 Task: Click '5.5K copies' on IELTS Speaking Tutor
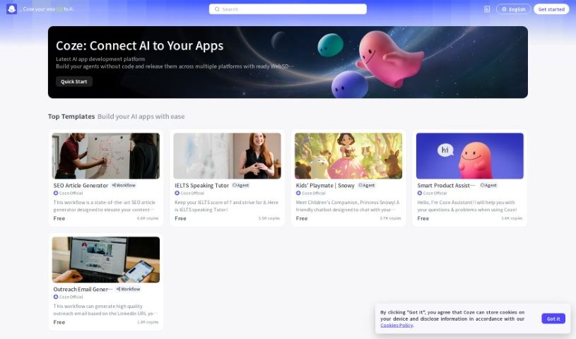click(269, 218)
